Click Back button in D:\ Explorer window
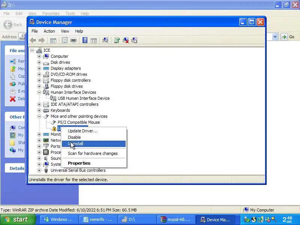The height and width of the screenshot is (225, 300). (x=13, y=25)
